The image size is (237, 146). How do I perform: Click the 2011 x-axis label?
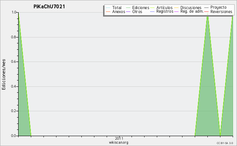[x=119, y=138]
